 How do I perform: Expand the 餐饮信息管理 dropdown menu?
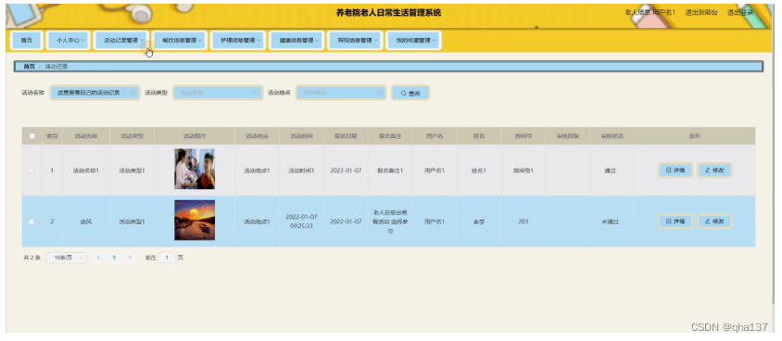[179, 41]
